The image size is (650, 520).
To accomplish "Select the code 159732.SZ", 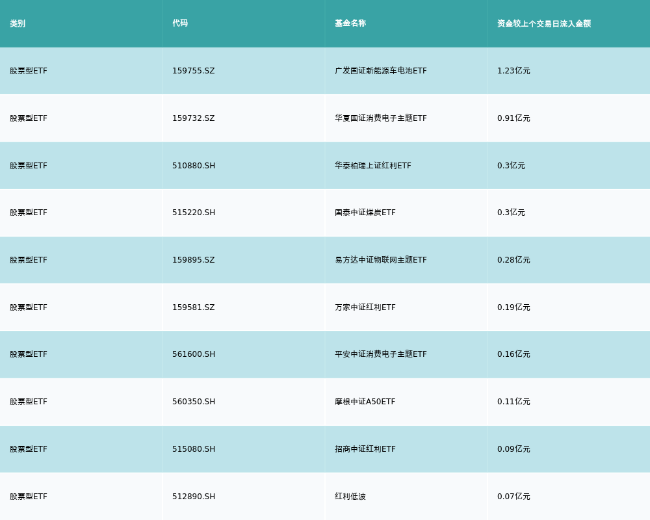I will 194,118.
